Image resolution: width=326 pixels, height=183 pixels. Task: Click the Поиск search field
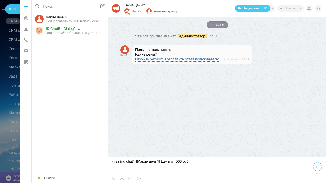click(x=69, y=6)
